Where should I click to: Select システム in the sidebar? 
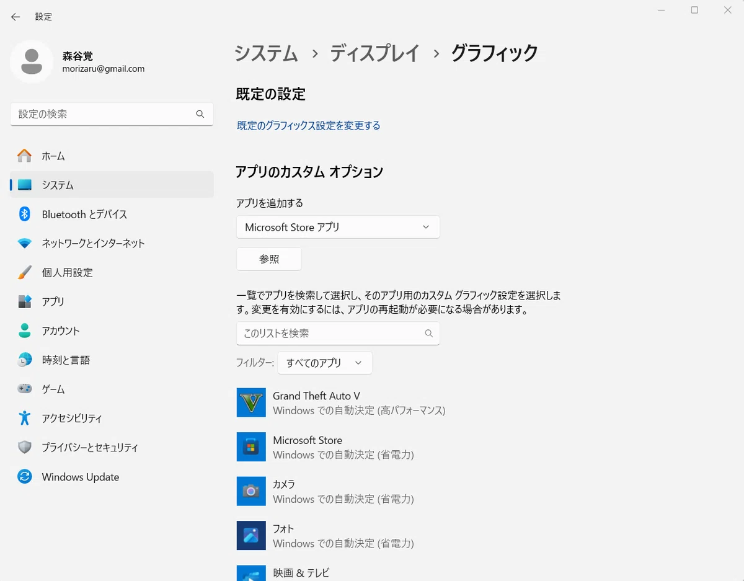pos(112,185)
